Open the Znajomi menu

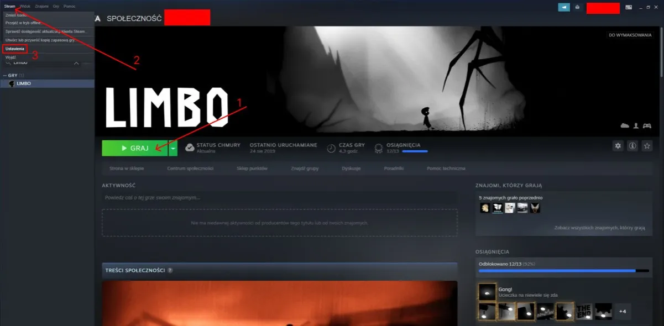coord(41,6)
